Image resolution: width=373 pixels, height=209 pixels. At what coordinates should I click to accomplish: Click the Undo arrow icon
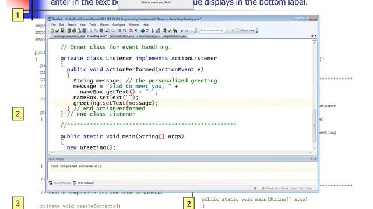coord(108,31)
